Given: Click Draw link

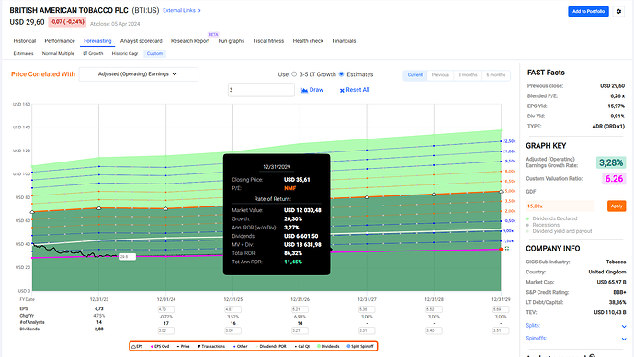Looking at the screenshot, I should point(316,90).
